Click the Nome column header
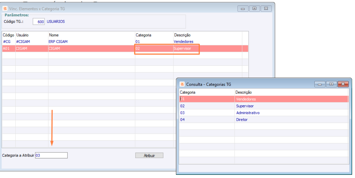Screen dimensions: 355x178 tap(54, 35)
